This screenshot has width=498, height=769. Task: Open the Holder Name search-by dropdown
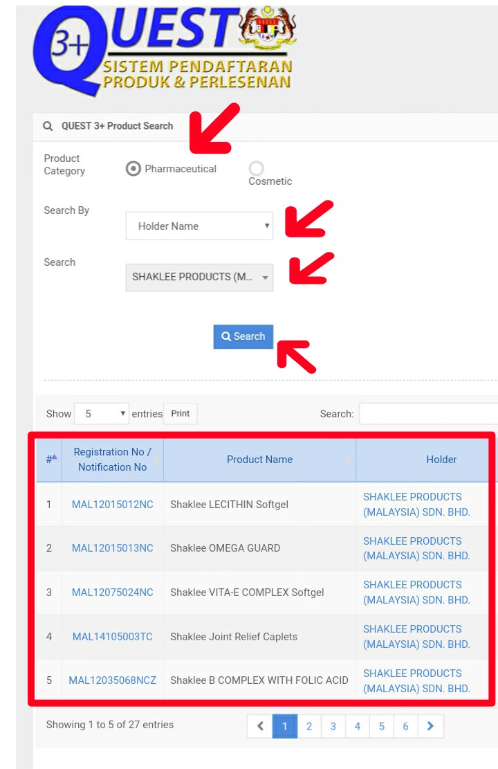[x=199, y=226]
